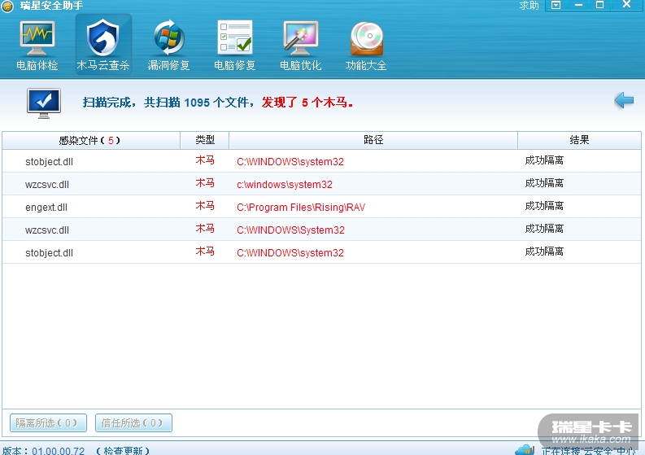The height and width of the screenshot is (455, 645).
Task: Click the 结果 column header
Action: [579, 141]
